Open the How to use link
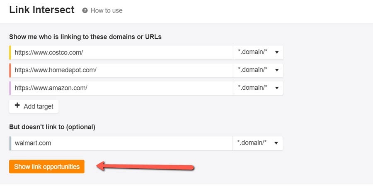 [x=107, y=10]
